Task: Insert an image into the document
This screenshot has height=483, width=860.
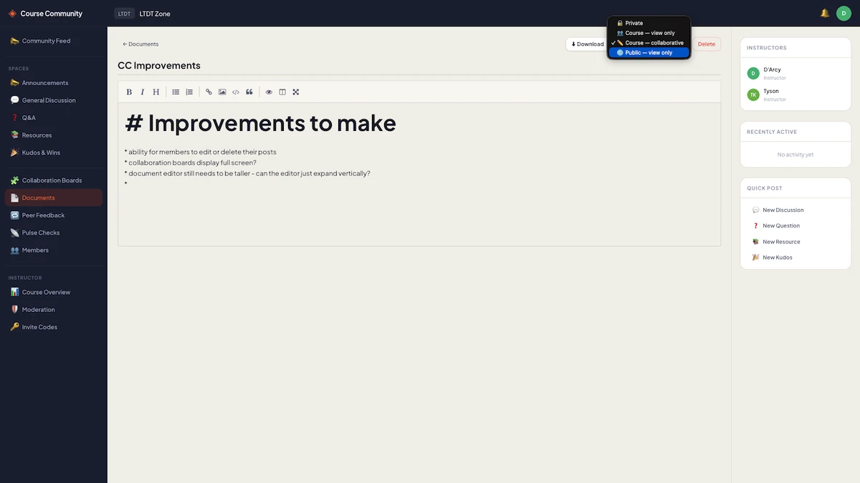Action: (222, 92)
